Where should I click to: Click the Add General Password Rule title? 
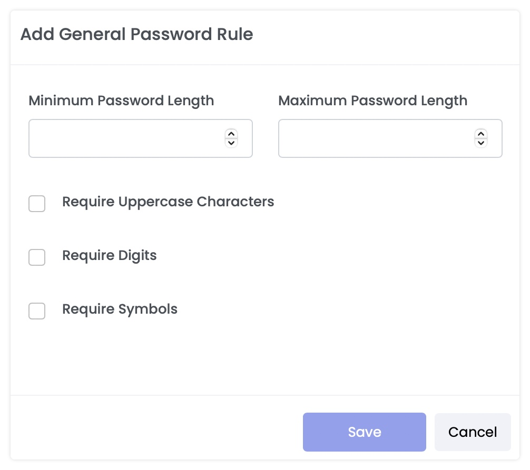pos(136,34)
